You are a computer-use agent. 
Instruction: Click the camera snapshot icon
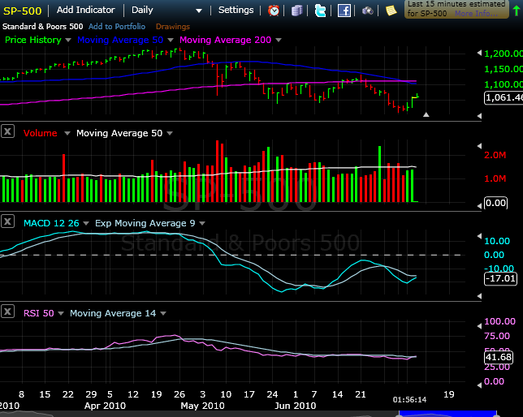(x=368, y=11)
